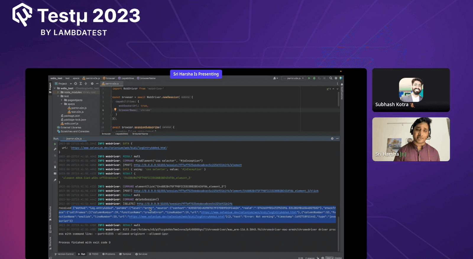Image resolution: width=473 pixels, height=259 pixels.
Task: Open the POST session element link ending in /element
Action: coord(188,165)
